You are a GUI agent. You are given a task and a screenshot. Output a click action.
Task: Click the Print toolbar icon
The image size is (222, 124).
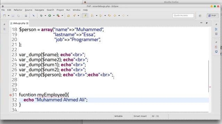point(26,15)
